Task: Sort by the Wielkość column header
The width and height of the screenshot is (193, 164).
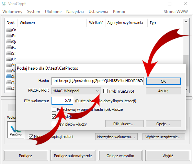Action: pyautogui.click(x=96, y=23)
